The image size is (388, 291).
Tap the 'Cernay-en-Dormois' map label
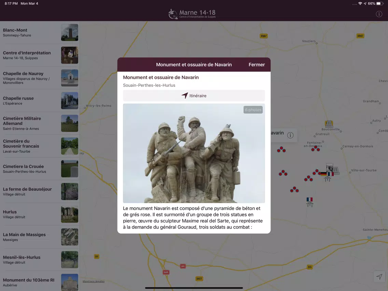tap(358, 146)
